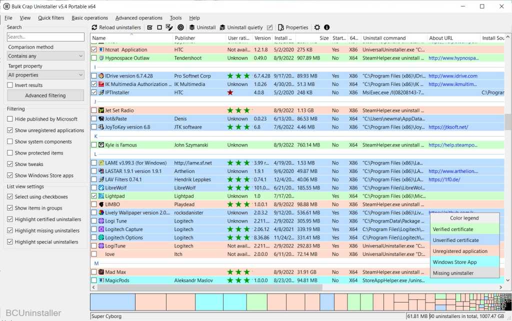Click the LIMBO app icon
Image resolution: width=512 pixels, height=321 pixels.
point(101,204)
